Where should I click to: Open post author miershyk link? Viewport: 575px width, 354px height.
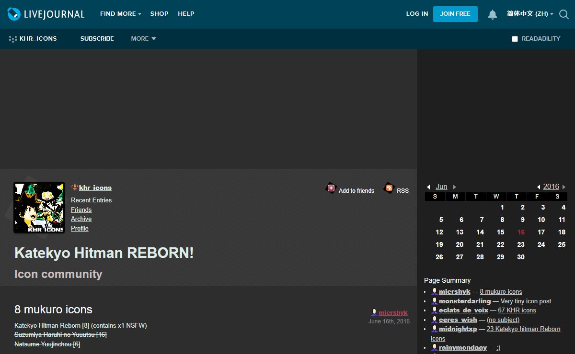pos(393,313)
